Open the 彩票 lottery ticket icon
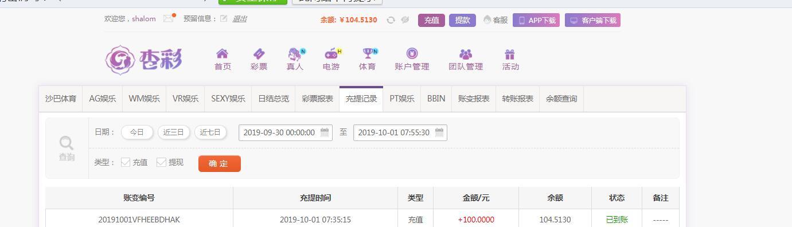 pyautogui.click(x=259, y=54)
